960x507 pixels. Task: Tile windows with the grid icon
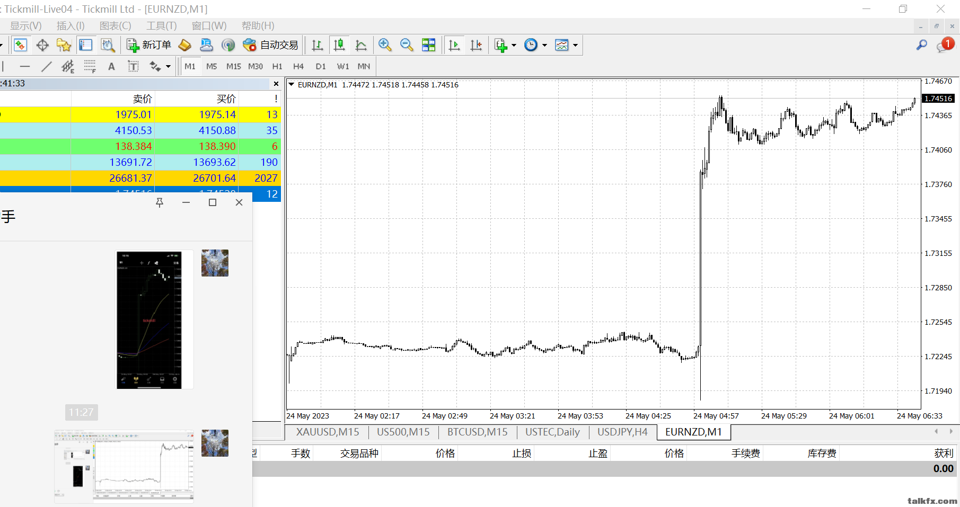428,45
